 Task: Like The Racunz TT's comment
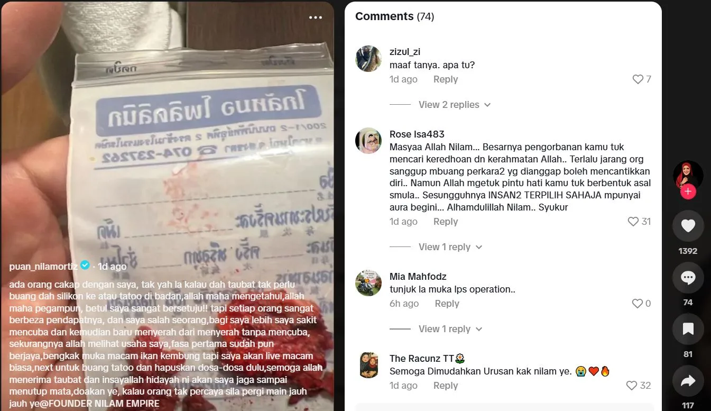(x=632, y=386)
